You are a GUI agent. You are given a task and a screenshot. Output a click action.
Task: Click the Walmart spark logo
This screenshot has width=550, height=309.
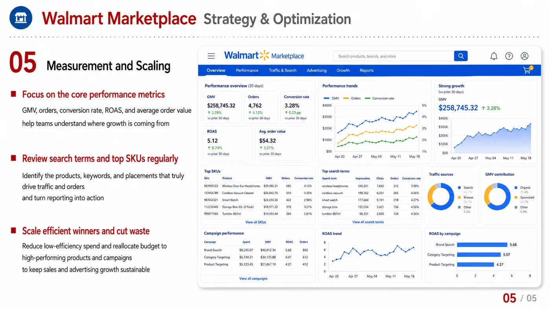265,55
